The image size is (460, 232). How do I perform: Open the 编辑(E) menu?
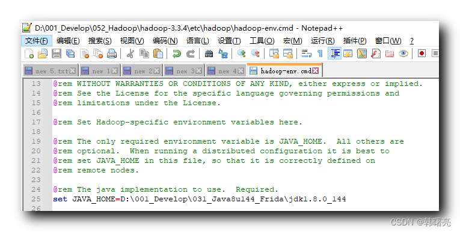(68, 41)
